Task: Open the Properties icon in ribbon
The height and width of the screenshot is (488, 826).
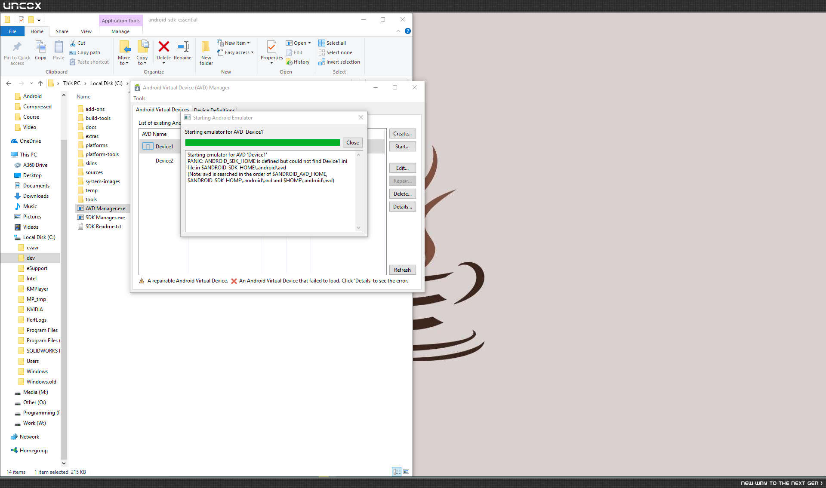Action: coord(271,46)
